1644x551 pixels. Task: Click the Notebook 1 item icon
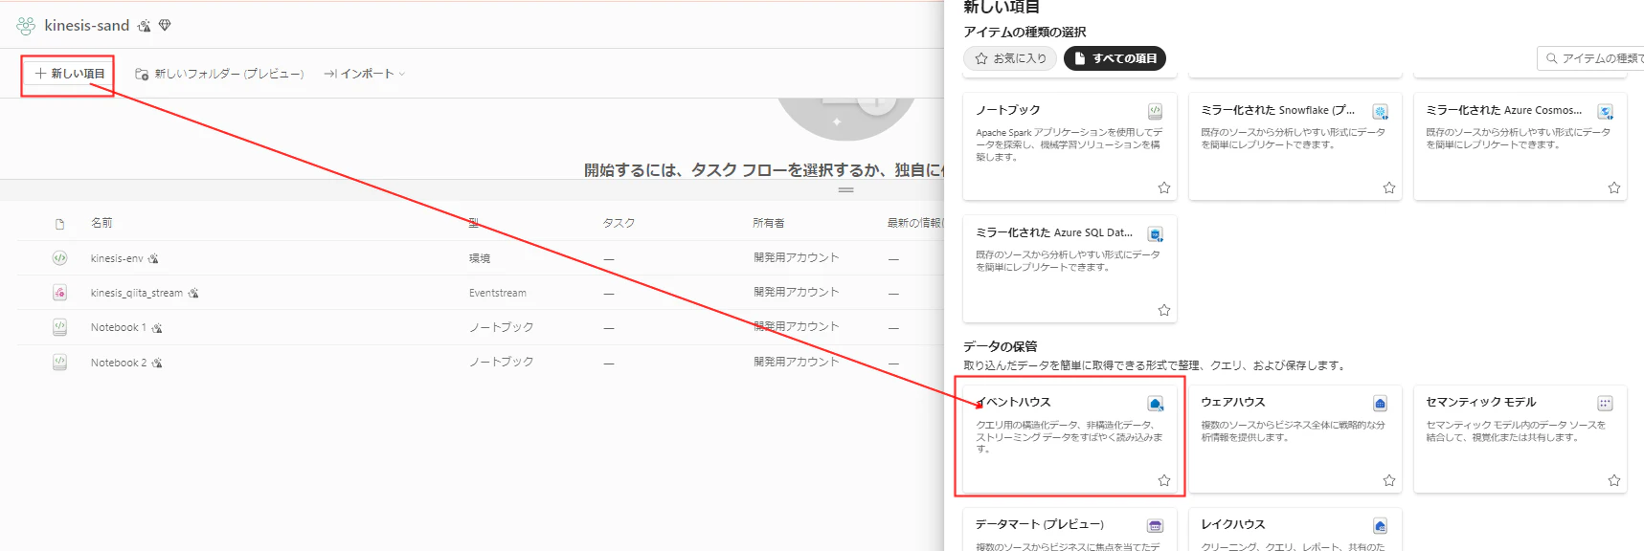[59, 327]
